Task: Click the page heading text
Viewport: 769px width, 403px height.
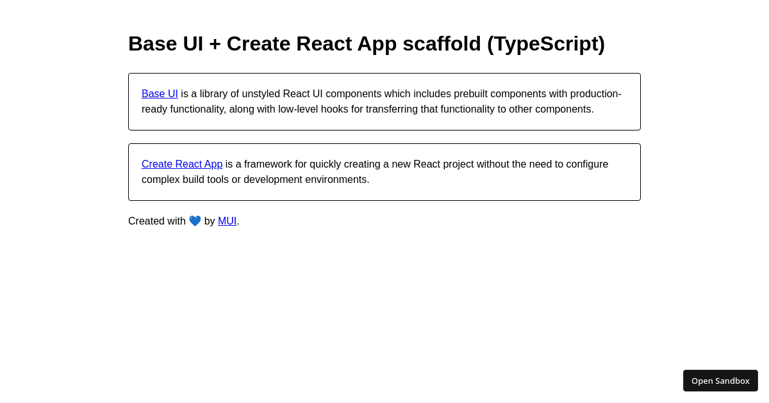Action: point(367,43)
